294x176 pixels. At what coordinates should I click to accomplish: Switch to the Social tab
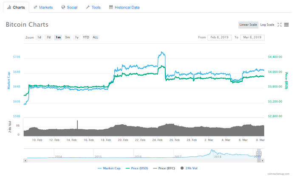click(70, 7)
